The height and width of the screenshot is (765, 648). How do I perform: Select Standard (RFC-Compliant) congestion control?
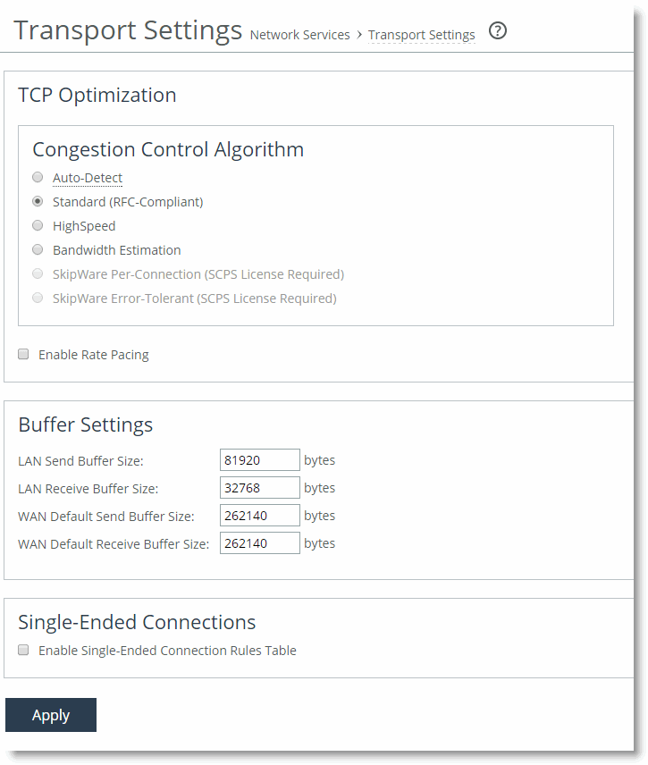coord(38,202)
